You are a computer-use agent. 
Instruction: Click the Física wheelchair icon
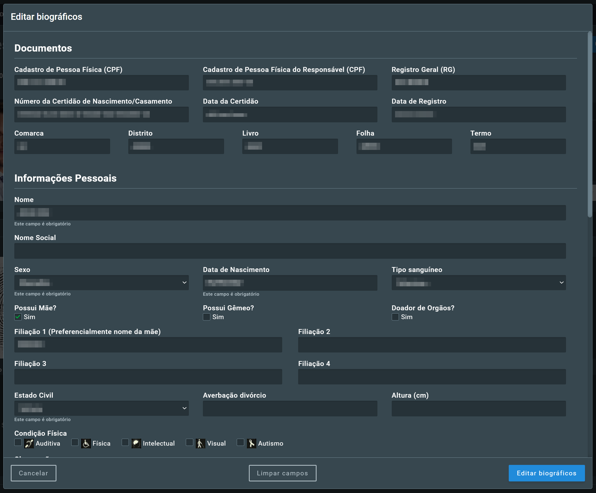(x=86, y=443)
